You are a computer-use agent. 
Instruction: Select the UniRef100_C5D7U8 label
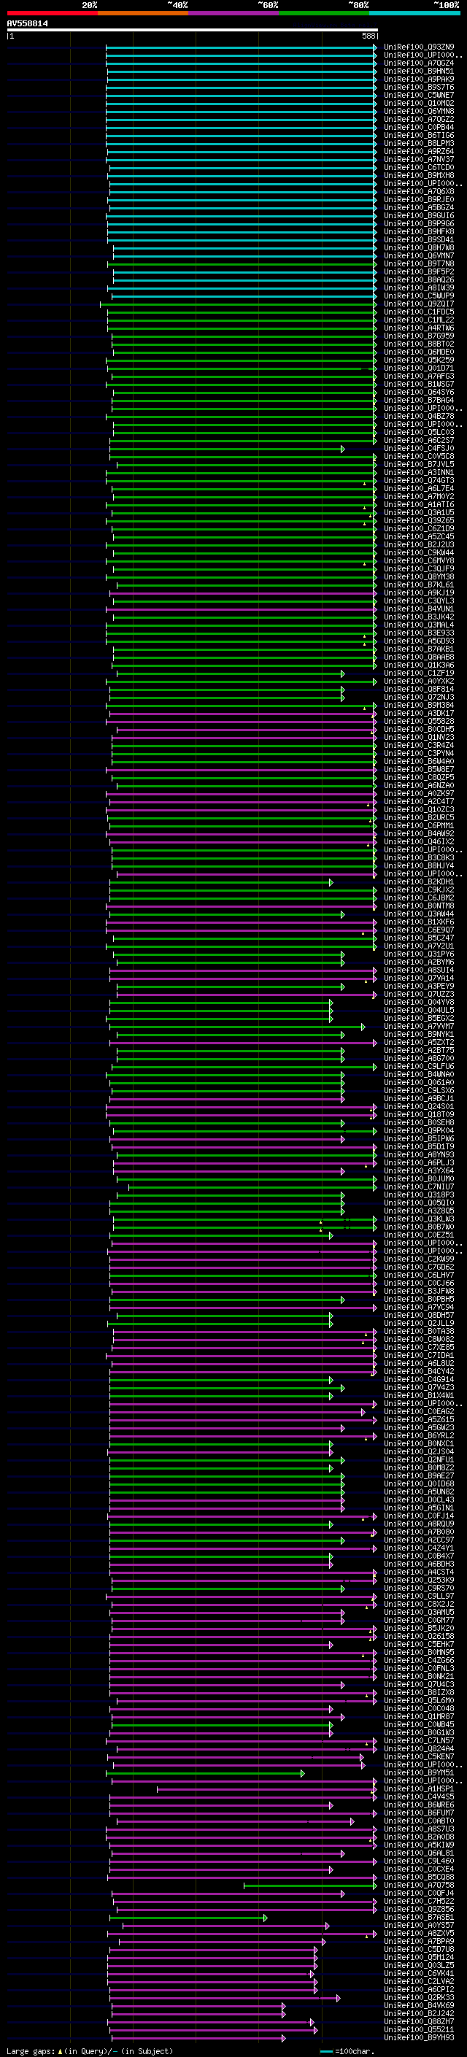tap(419, 1950)
